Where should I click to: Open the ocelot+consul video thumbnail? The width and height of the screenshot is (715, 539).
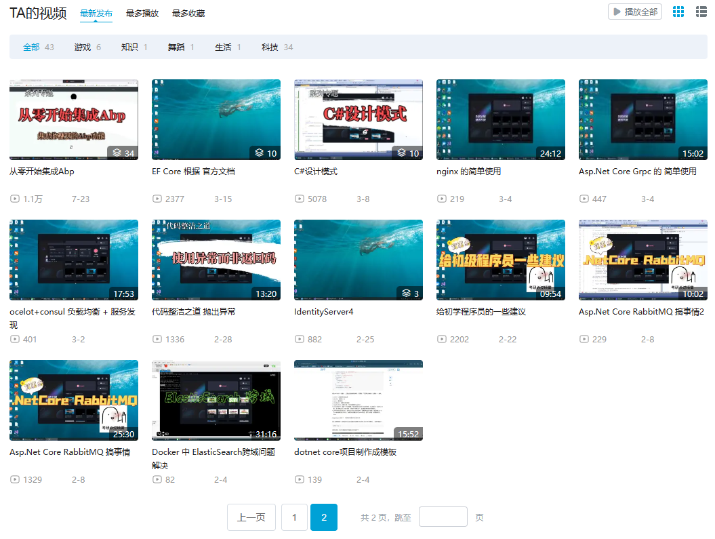tap(74, 260)
